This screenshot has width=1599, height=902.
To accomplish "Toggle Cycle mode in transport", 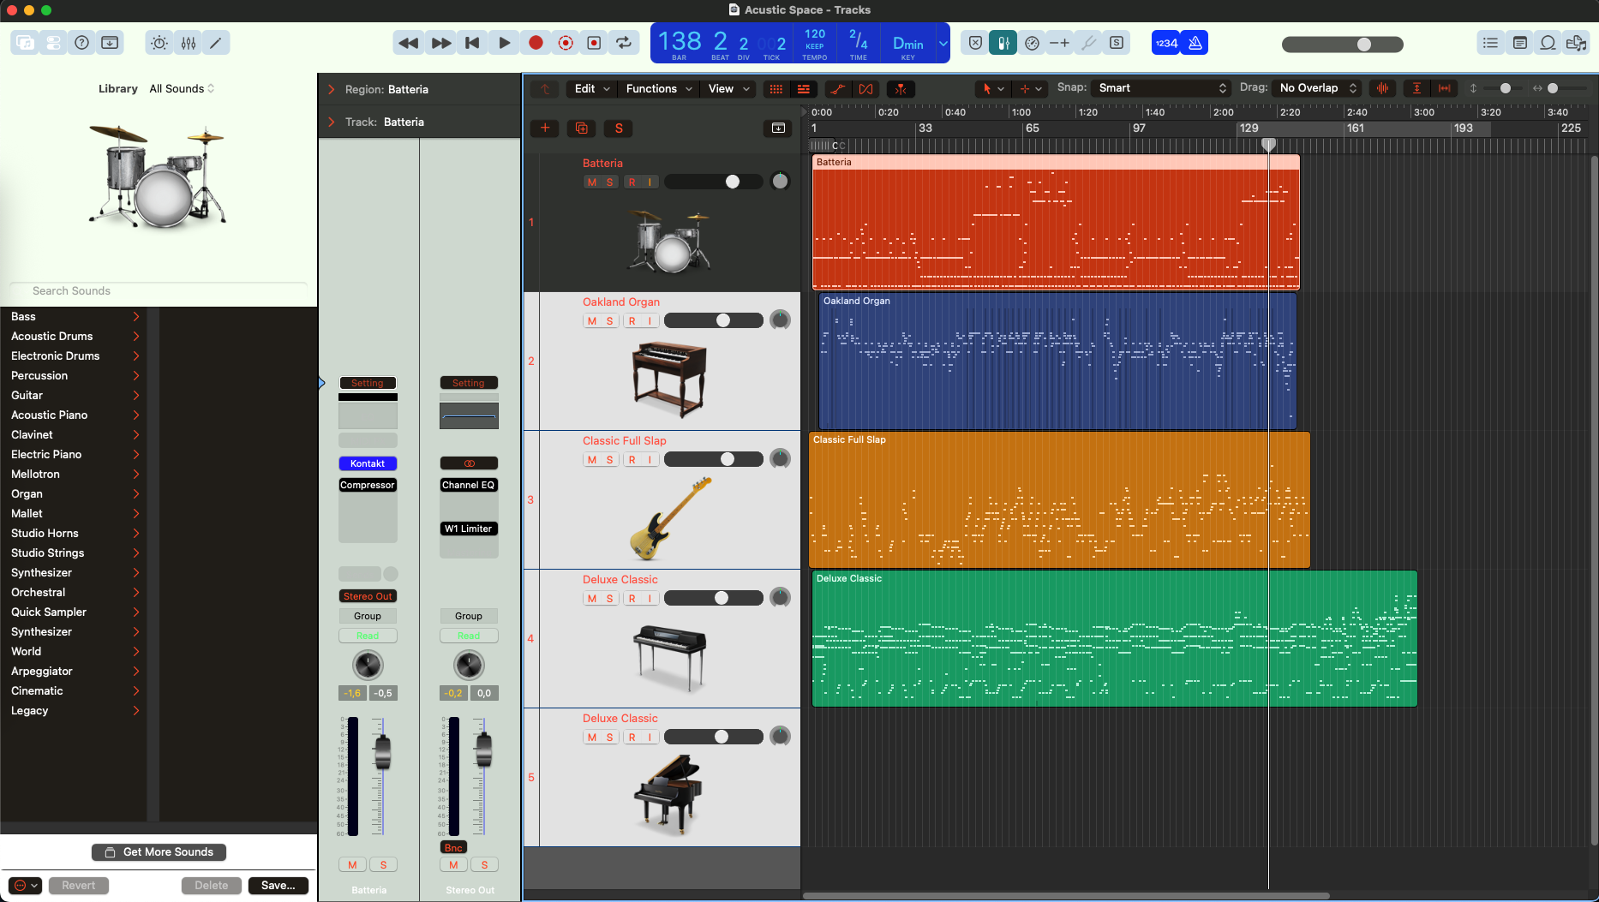I will [x=624, y=43].
